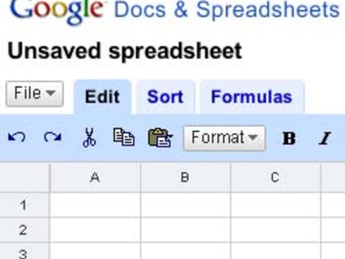Toggle Italic formatting
345x259 pixels.
324,138
